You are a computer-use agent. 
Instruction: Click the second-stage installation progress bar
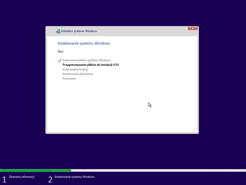coord(148,170)
